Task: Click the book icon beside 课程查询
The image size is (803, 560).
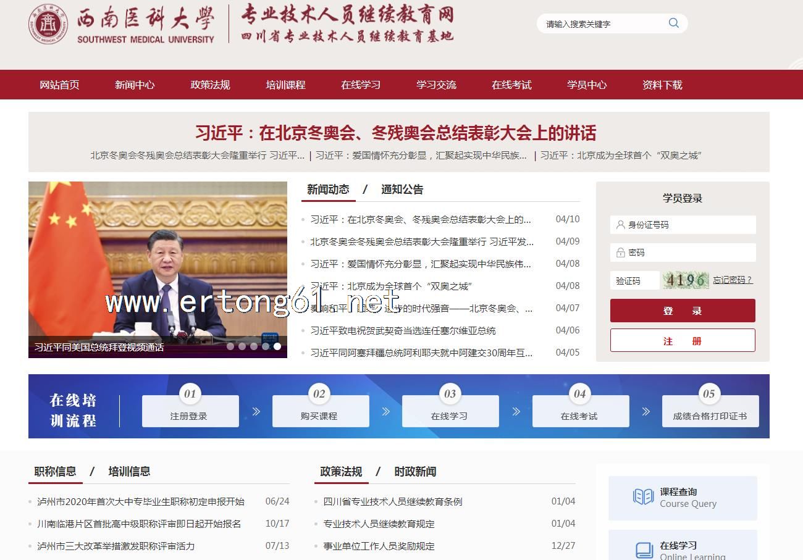Action: pos(643,497)
